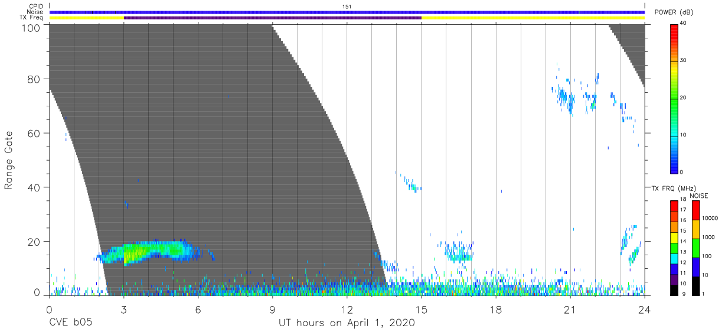Screen dimensions: 725x335
Task: Click the 'NOISE' legend title
Action: tap(699, 196)
